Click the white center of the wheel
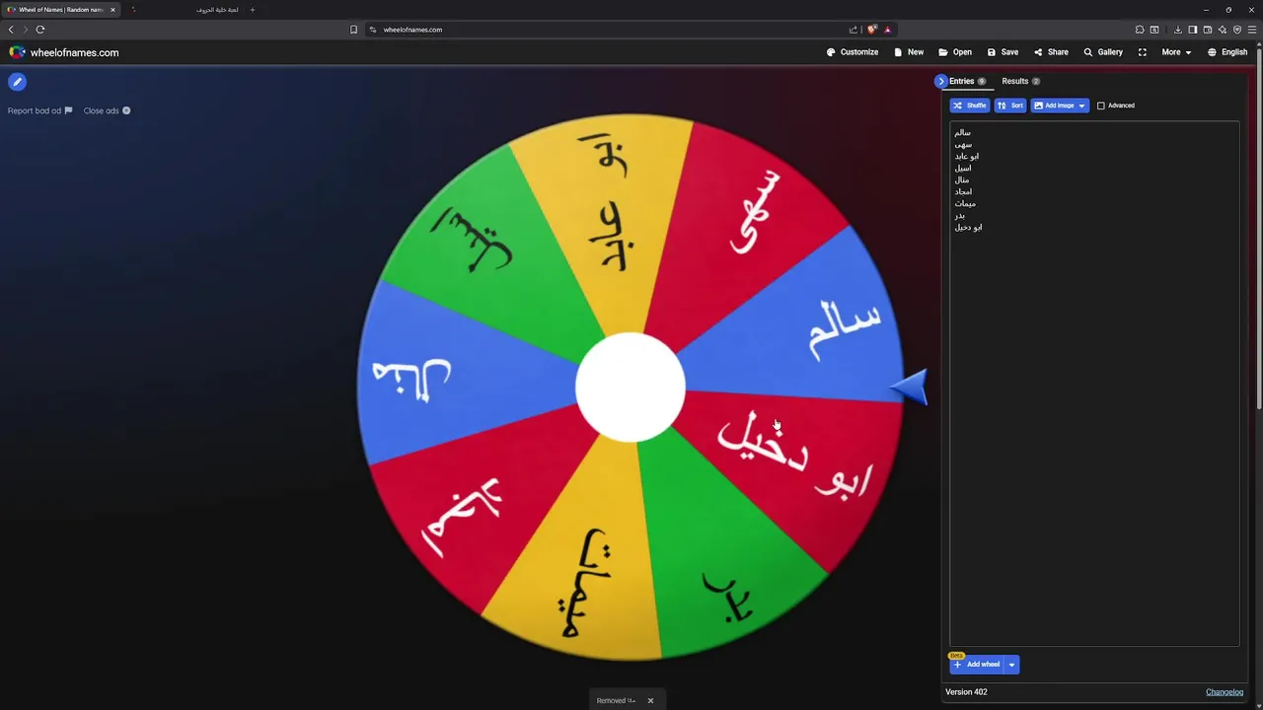Viewport: 1263px width, 710px height. pos(631,388)
